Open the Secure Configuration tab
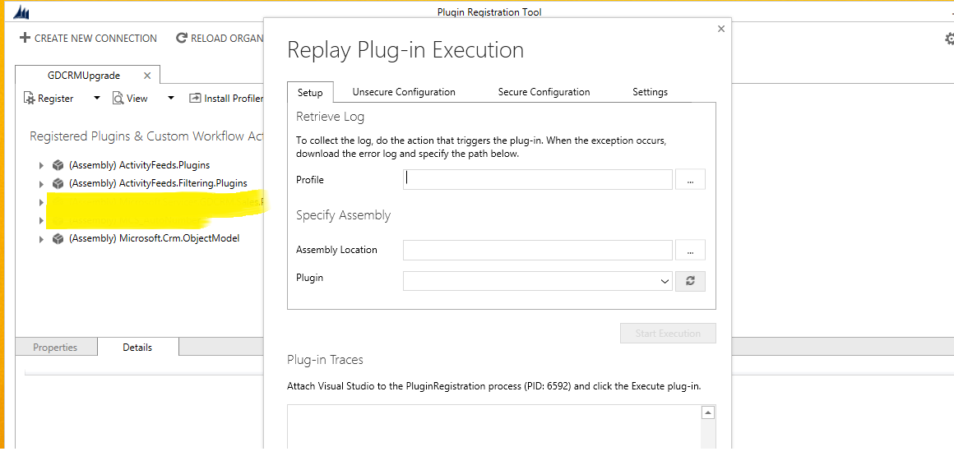Screen dimensions: 954x456 544,92
